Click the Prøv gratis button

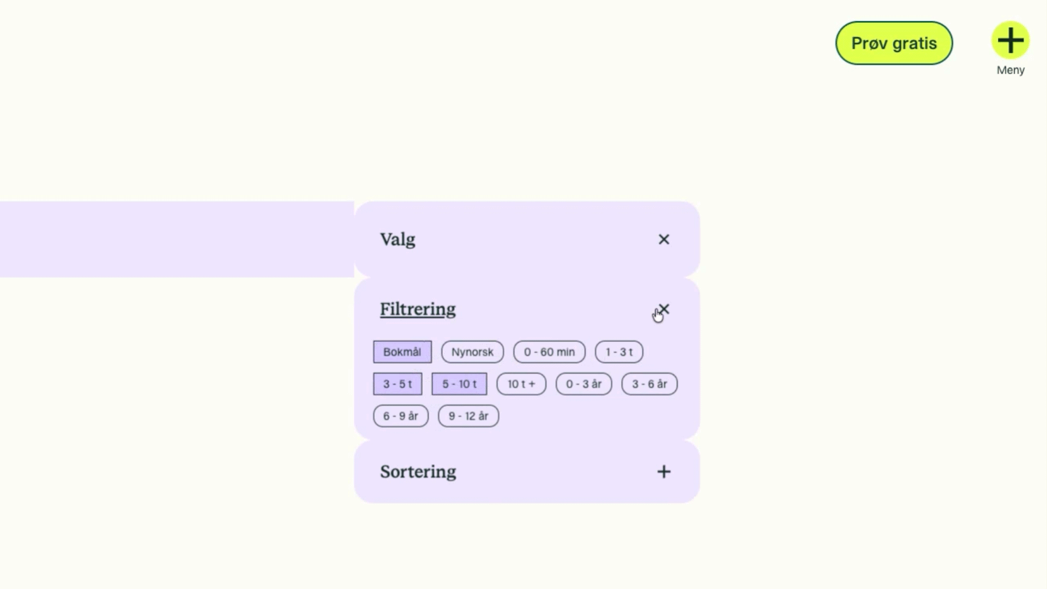point(894,43)
